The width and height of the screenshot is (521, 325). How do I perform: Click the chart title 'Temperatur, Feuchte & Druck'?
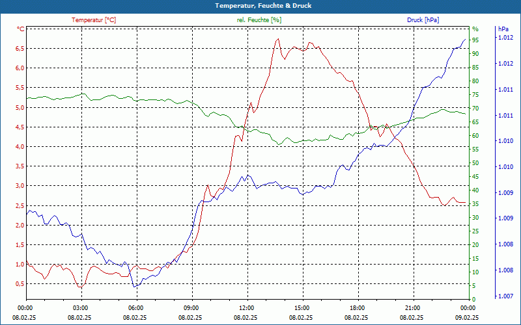pos(263,6)
